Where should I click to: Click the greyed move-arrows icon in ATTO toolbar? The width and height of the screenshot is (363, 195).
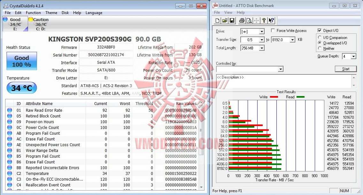tap(257, 21)
